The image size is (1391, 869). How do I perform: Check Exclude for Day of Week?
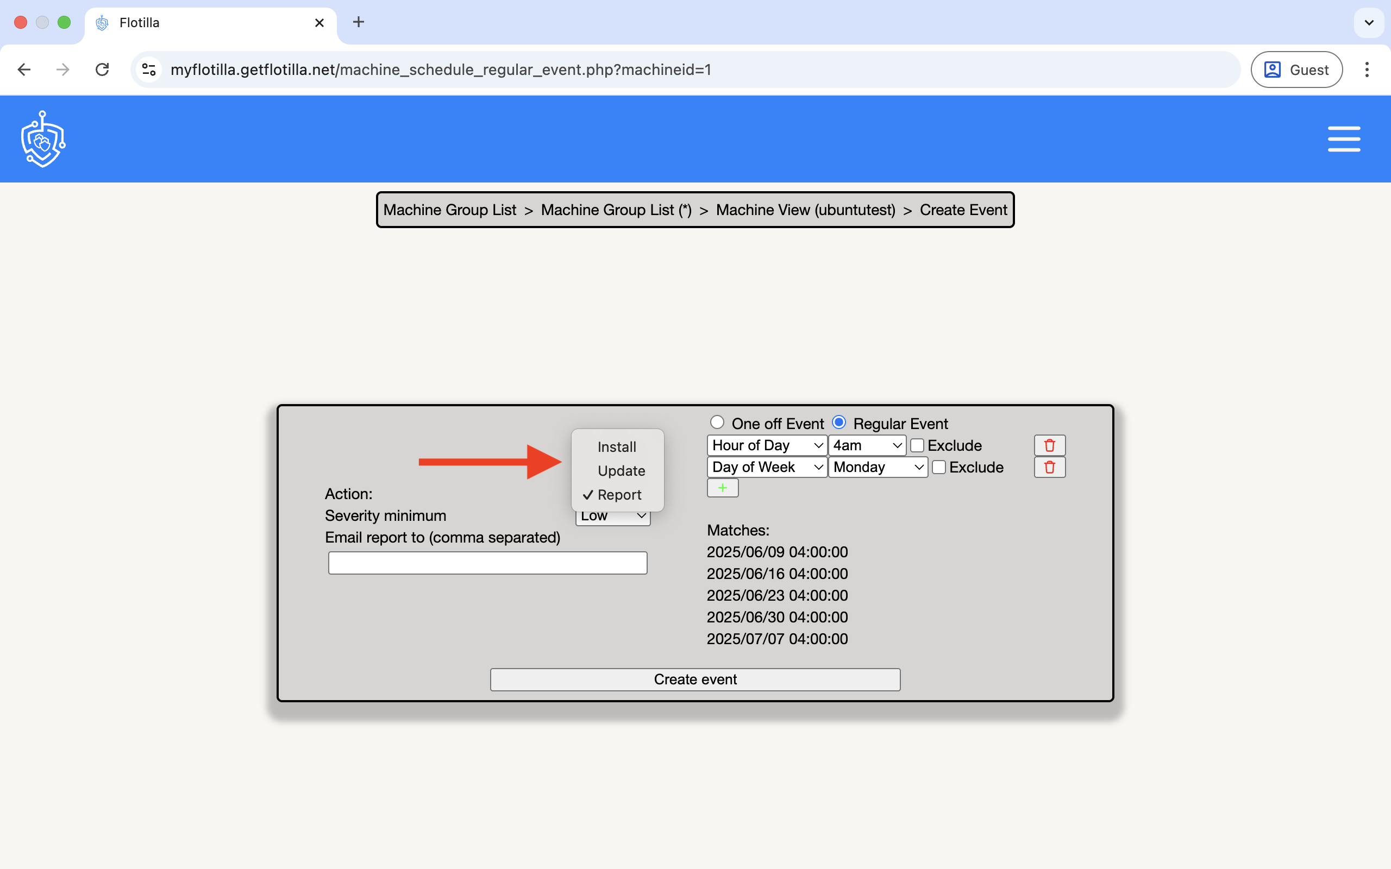pyautogui.click(x=938, y=467)
